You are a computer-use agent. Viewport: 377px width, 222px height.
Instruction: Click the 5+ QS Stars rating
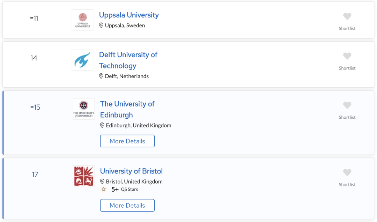click(x=125, y=189)
